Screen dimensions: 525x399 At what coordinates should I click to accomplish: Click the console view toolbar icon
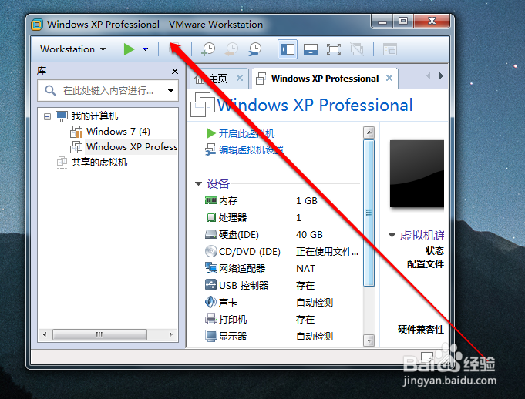390,49
